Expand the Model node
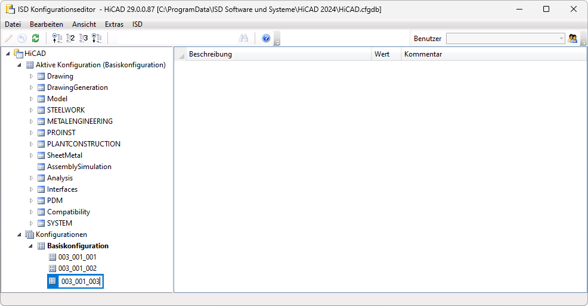Screen dimensions: 588x306 (31, 99)
